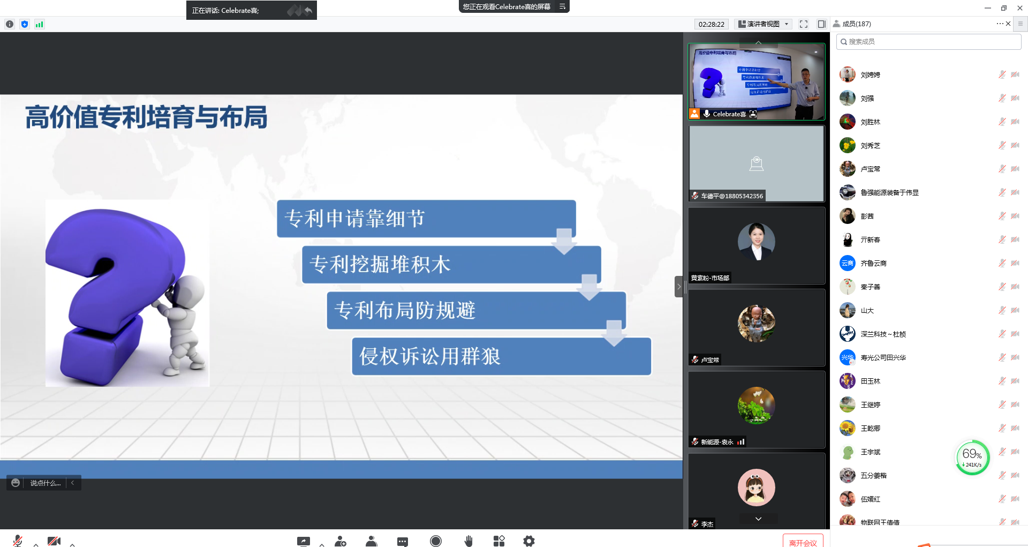Viewport: 1028px width, 547px height.
Task: Collapse the video thumbnail strip
Action: point(758,42)
